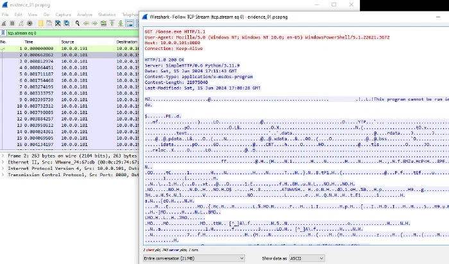
Task: Select packet 12 at time 0.003884257
Action: (x=69, y=119)
